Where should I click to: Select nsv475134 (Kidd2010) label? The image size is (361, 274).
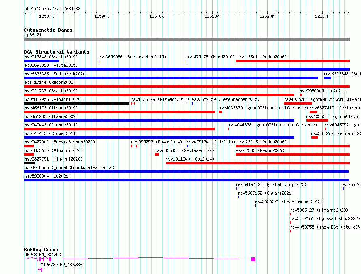[x=211, y=142]
